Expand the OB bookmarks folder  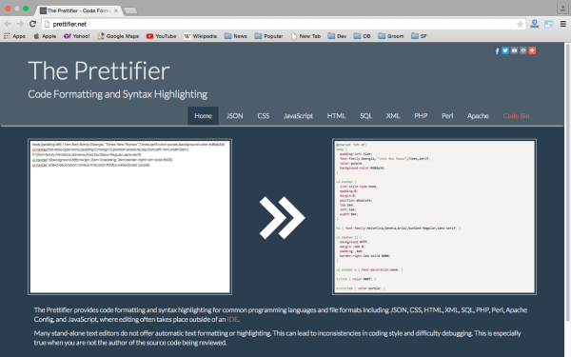tap(362, 36)
